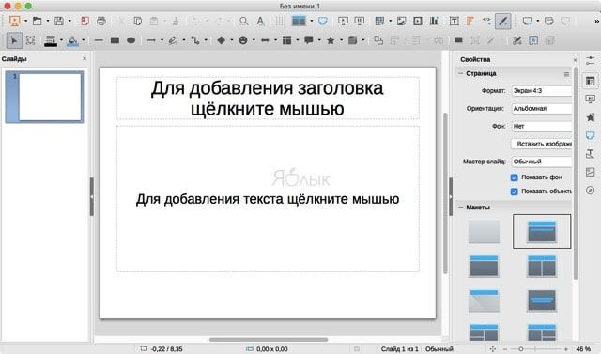Insert image icon in toolbar
This screenshot has width=601, height=354.
point(401,21)
